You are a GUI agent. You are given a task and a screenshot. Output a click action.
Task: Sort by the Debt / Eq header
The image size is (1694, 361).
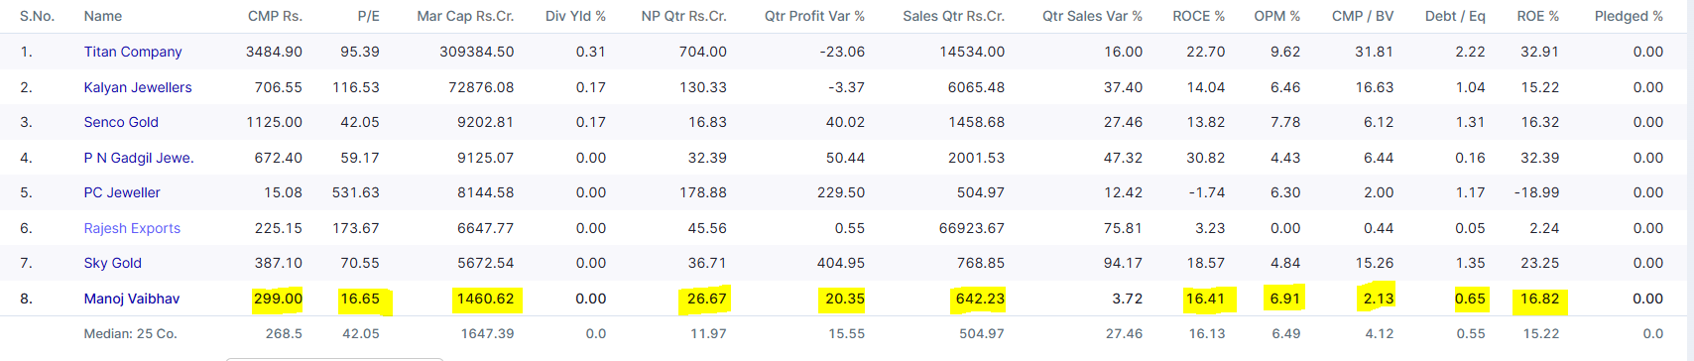(x=1455, y=16)
